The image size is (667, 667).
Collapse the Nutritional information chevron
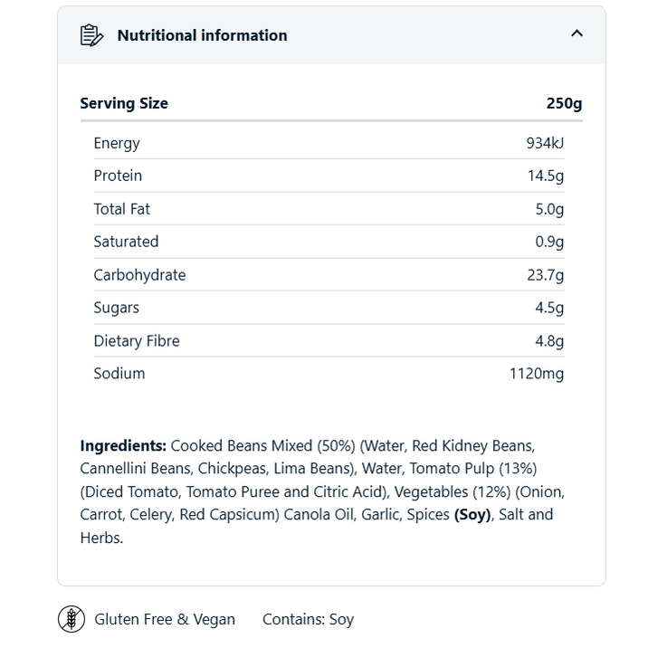(576, 34)
